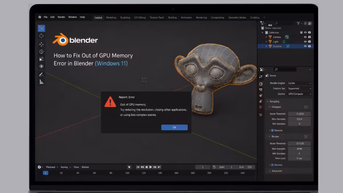Select the Select Box tool
Image resolution: width=343 pixels, height=193 pixels.
pos(41,28)
